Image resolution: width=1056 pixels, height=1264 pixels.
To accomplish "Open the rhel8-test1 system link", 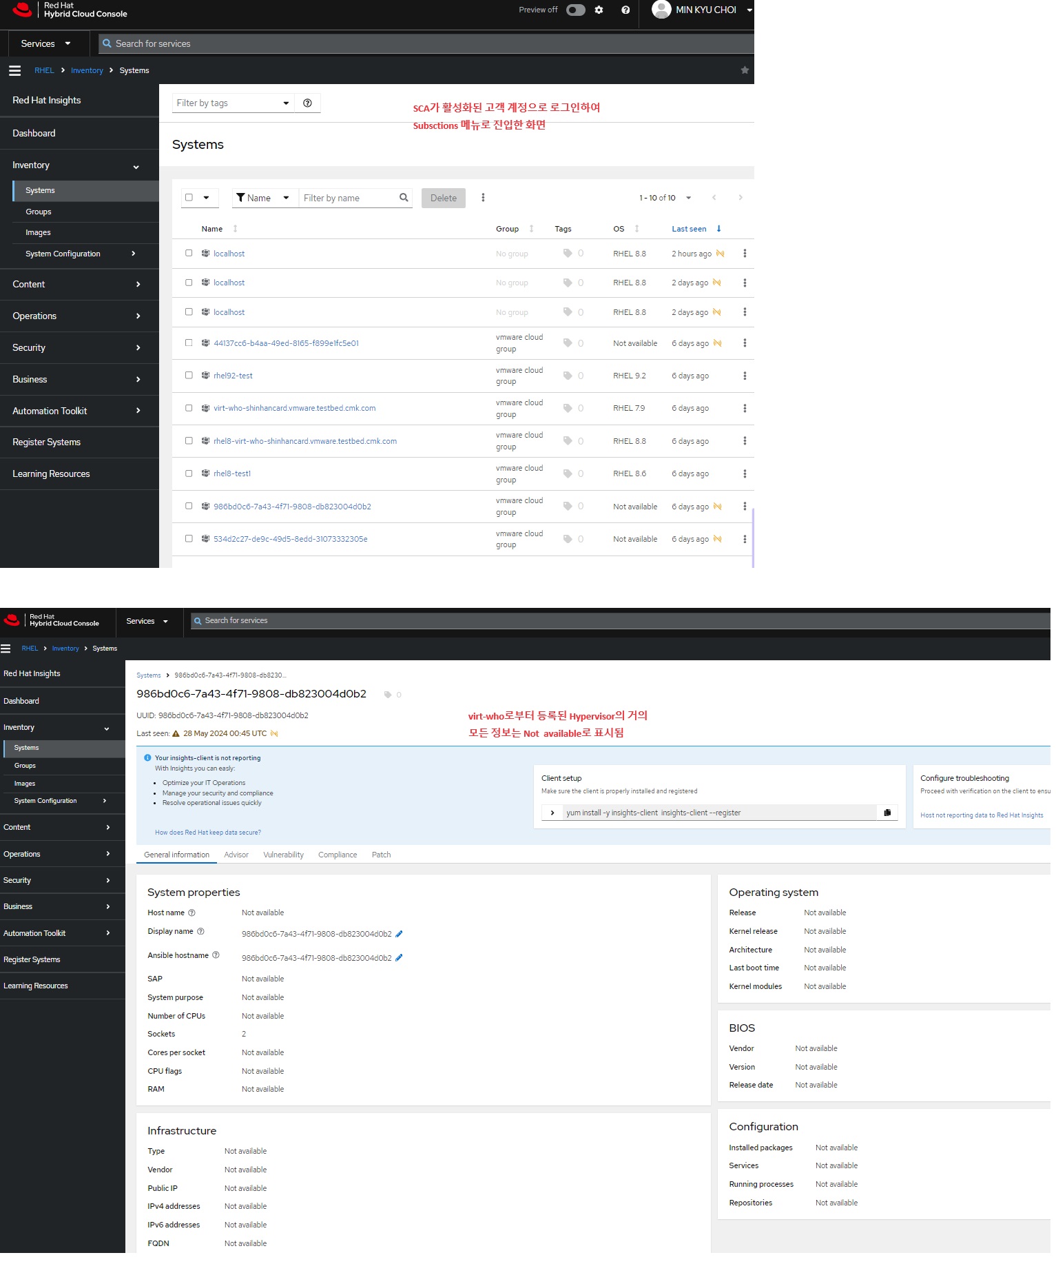I will click(x=232, y=473).
